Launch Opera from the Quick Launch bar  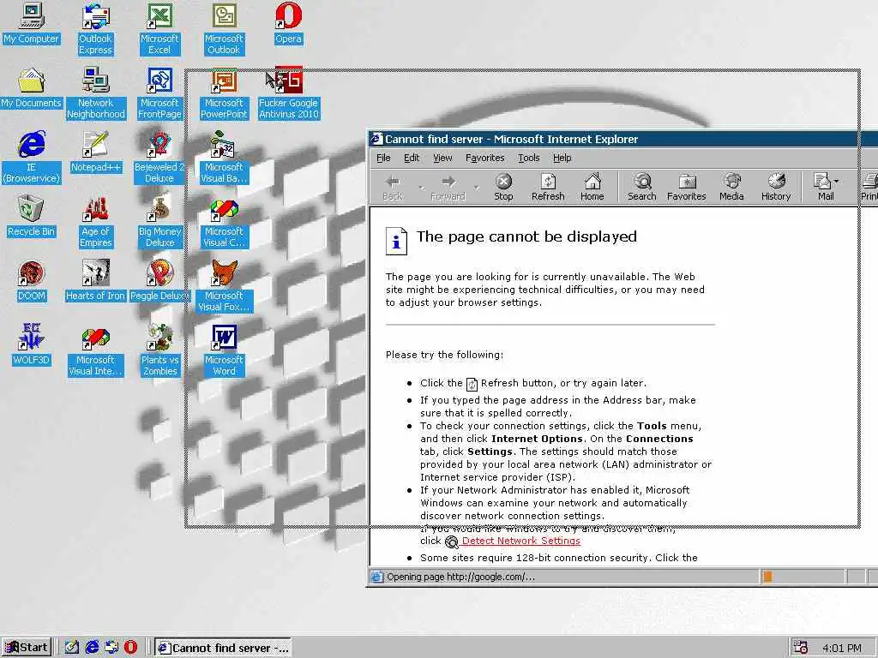point(131,648)
